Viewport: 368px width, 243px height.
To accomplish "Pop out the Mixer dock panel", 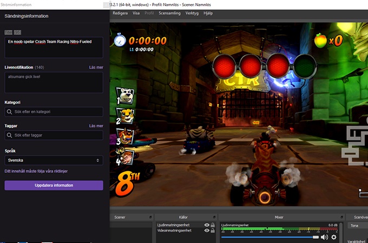I will (x=341, y=217).
